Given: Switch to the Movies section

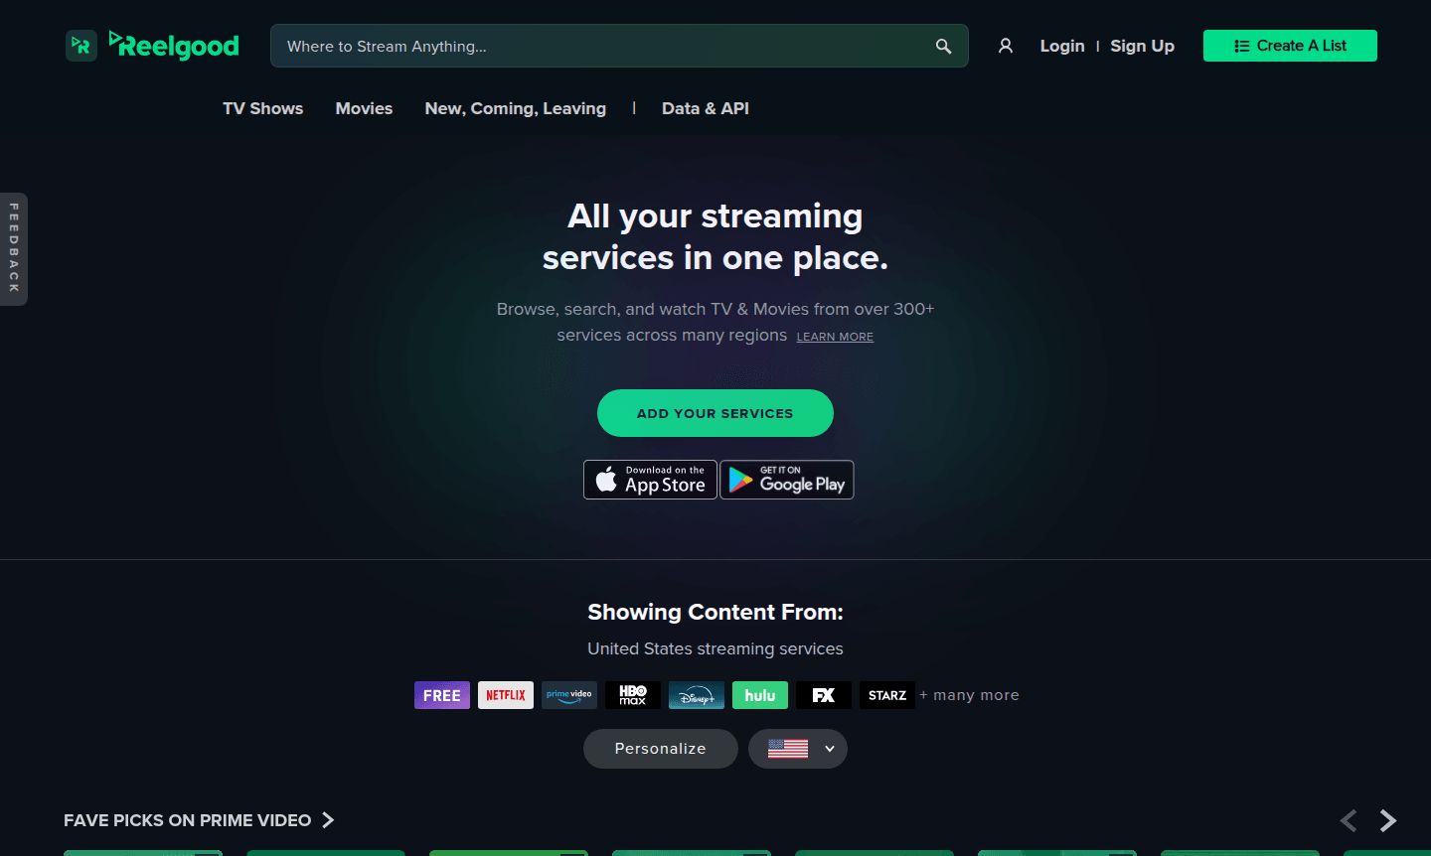Looking at the screenshot, I should coord(364,108).
